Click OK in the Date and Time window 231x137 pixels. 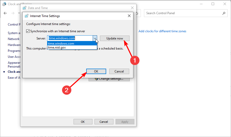[x=83, y=122]
